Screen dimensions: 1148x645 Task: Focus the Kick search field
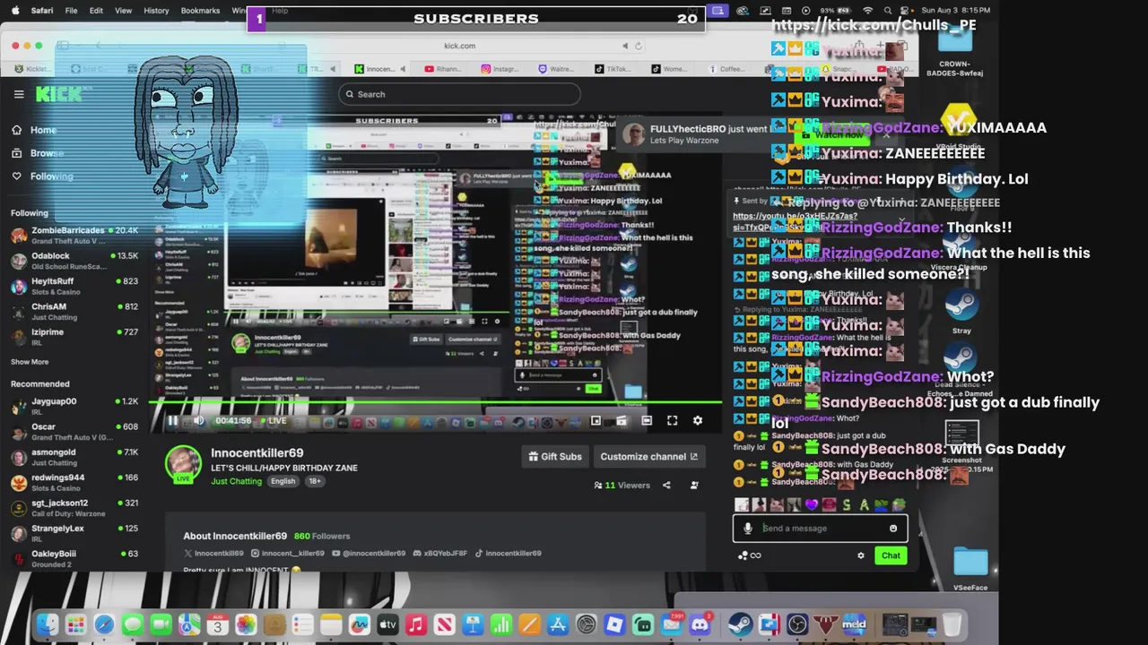[459, 94]
